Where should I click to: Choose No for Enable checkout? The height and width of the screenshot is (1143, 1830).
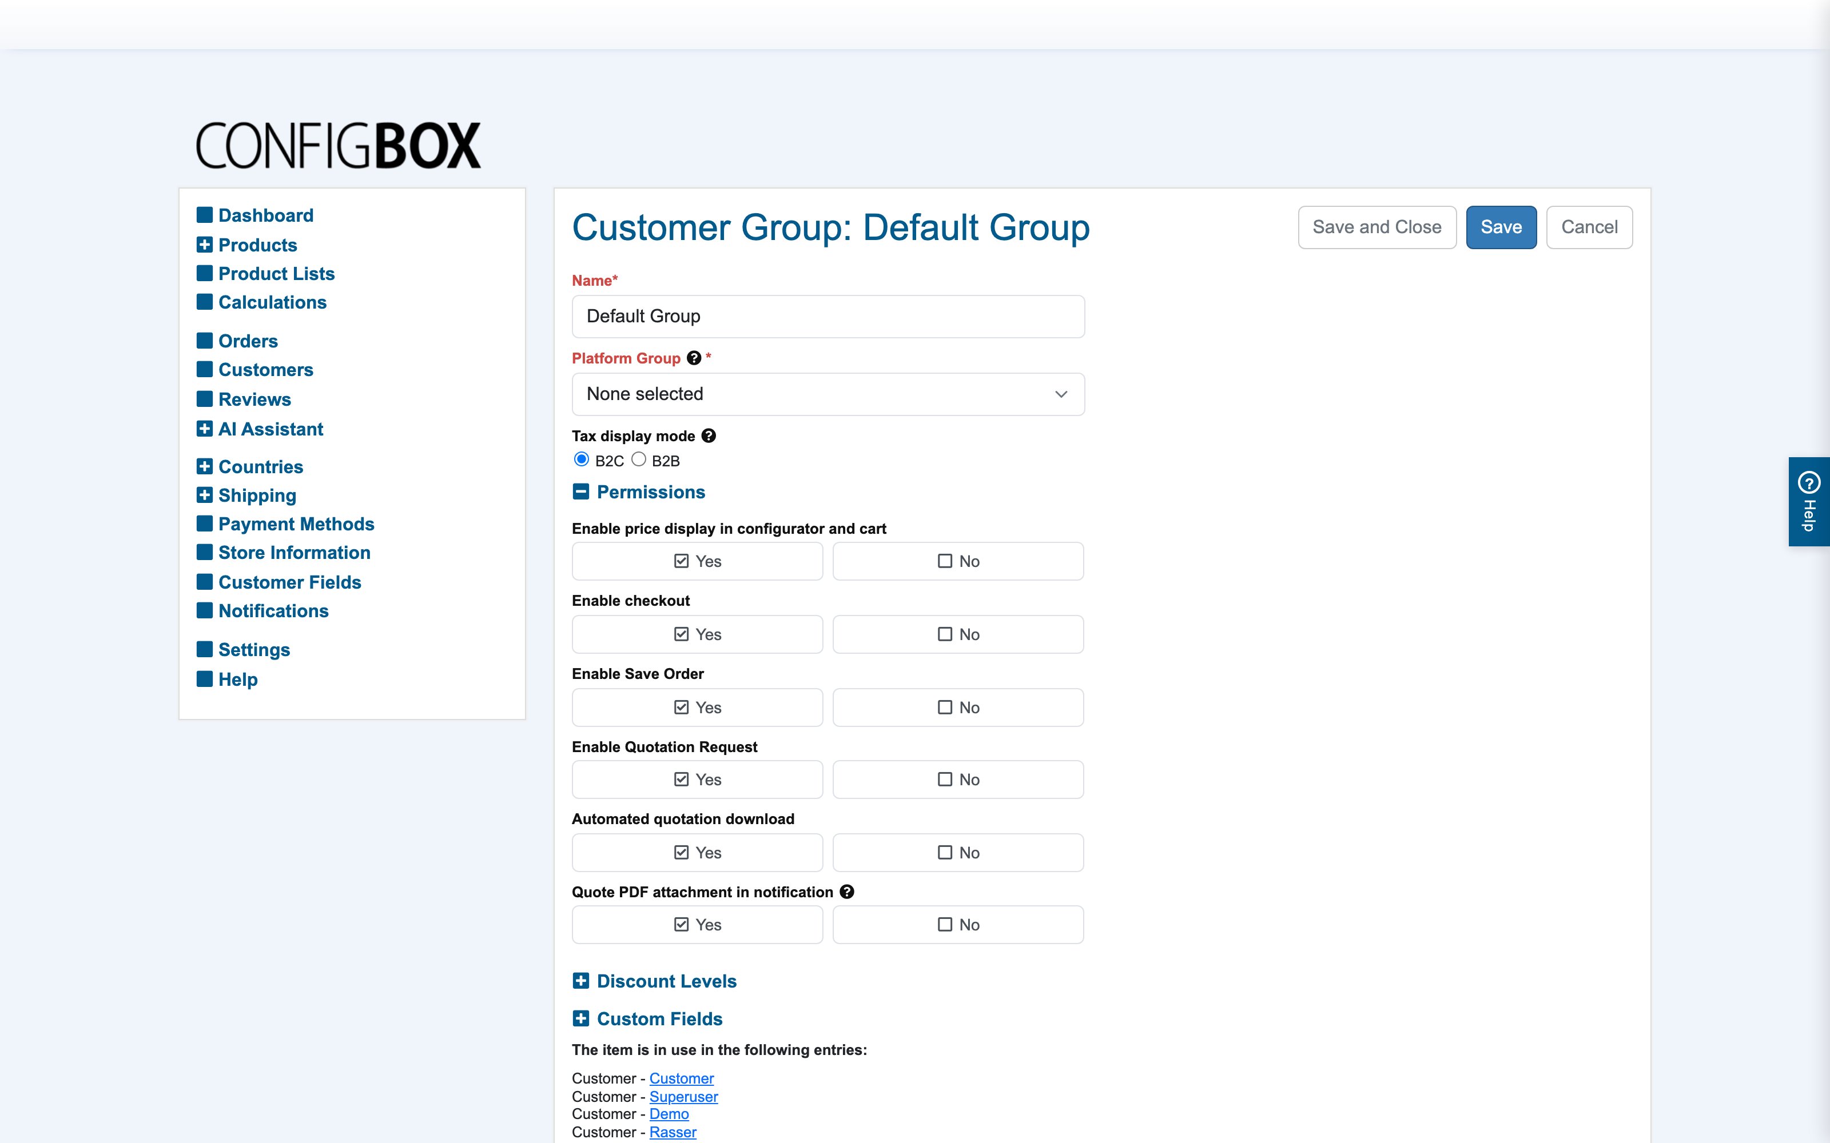point(958,634)
